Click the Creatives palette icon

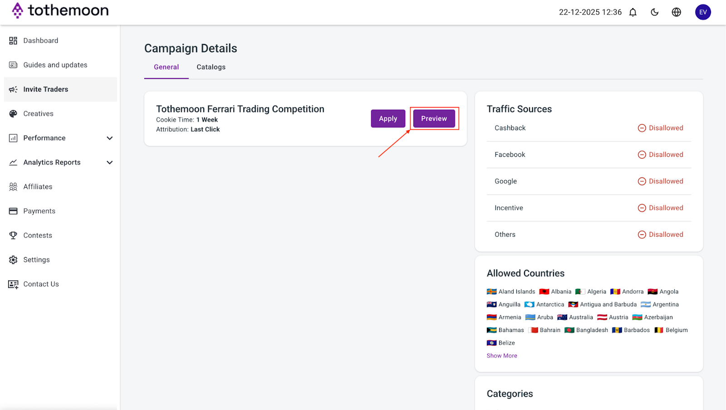[x=13, y=114]
